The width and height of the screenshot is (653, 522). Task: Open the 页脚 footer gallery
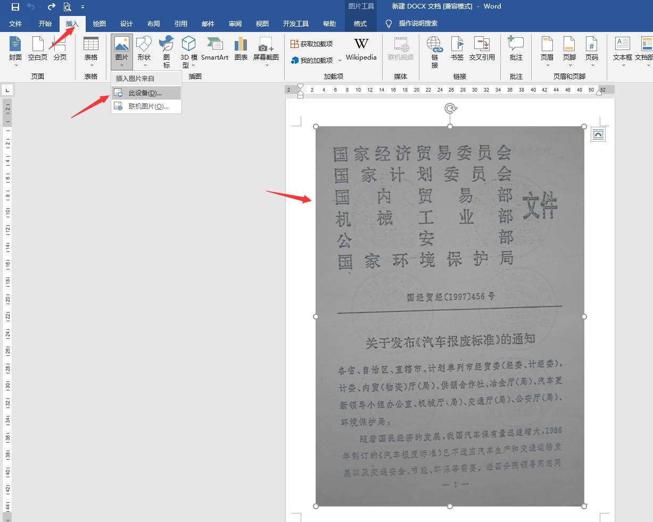[x=569, y=52]
